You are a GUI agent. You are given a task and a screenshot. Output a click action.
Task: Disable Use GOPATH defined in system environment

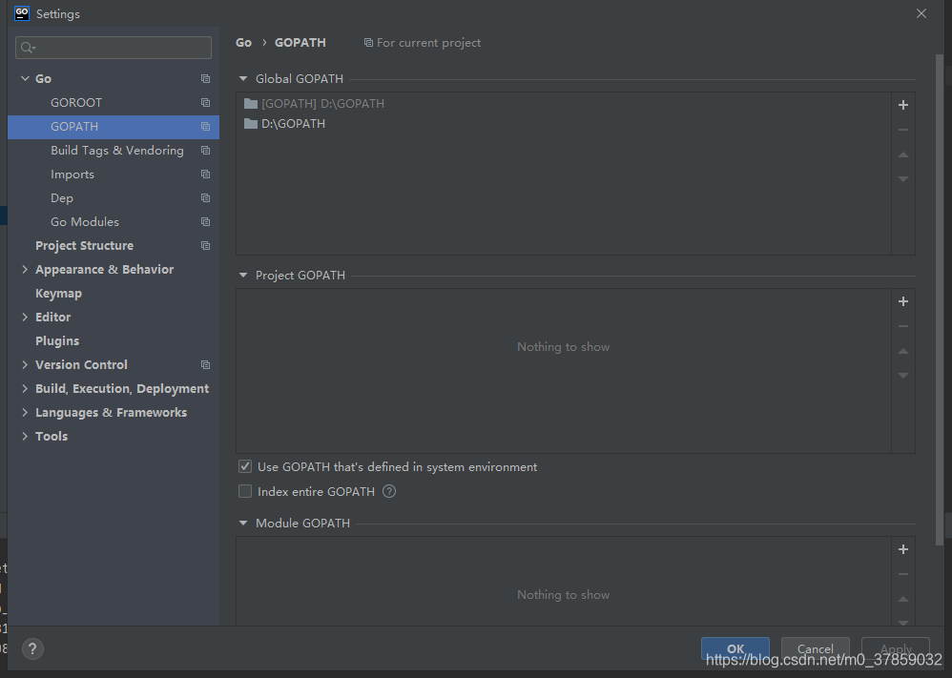(x=245, y=466)
